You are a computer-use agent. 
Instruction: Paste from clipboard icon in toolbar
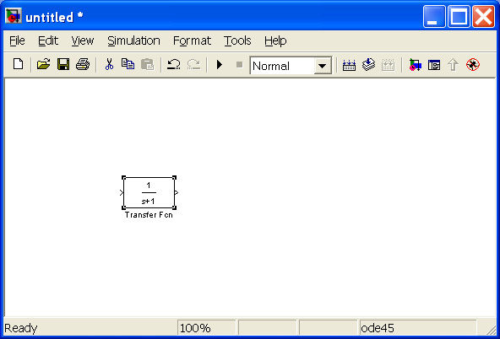(x=147, y=65)
